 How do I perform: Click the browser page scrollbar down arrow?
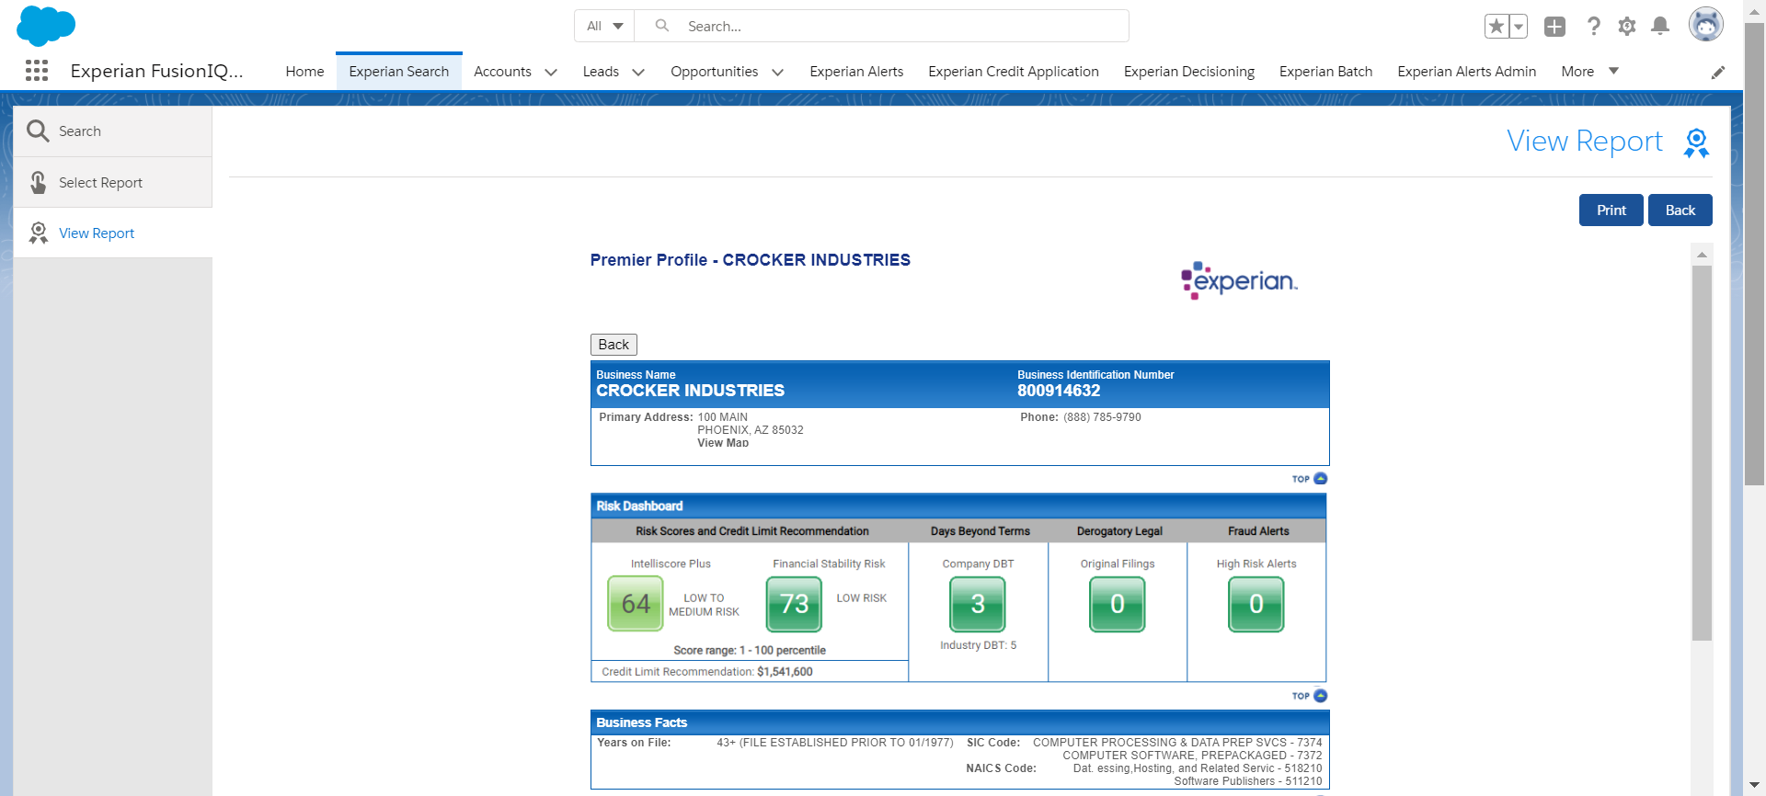click(x=1755, y=786)
